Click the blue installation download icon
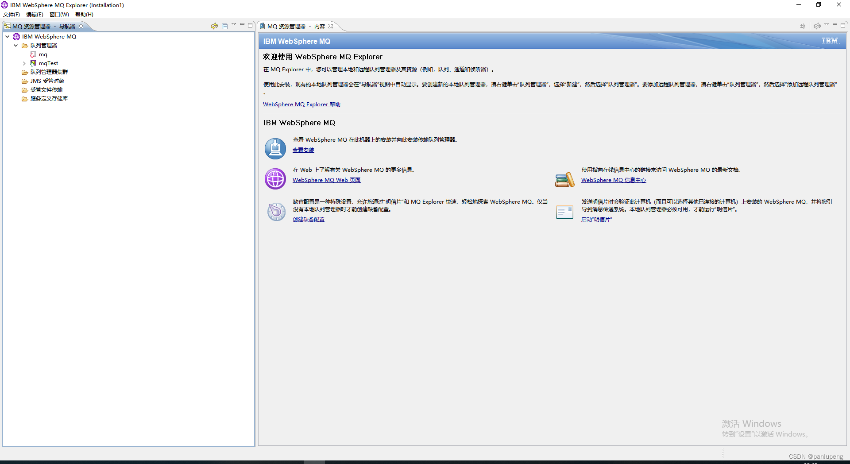The width and height of the screenshot is (850, 464). 275,149
